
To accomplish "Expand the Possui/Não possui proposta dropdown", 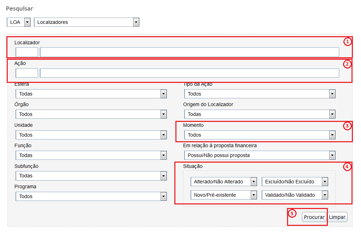I will click(x=260, y=155).
